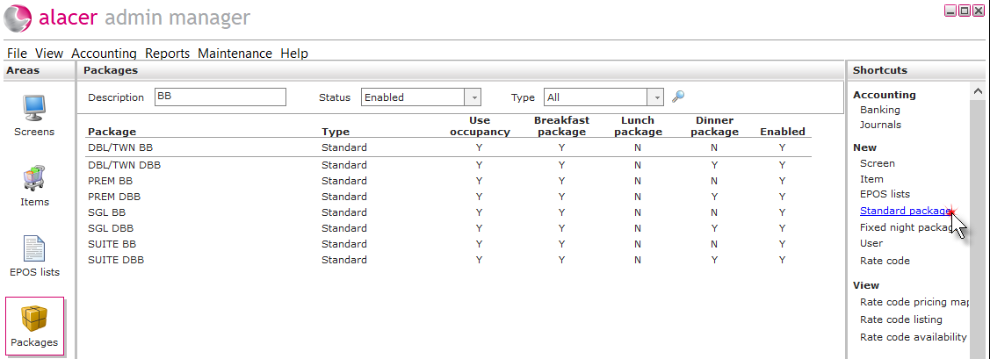
Task: Open the Banking shortcut
Action: click(880, 110)
